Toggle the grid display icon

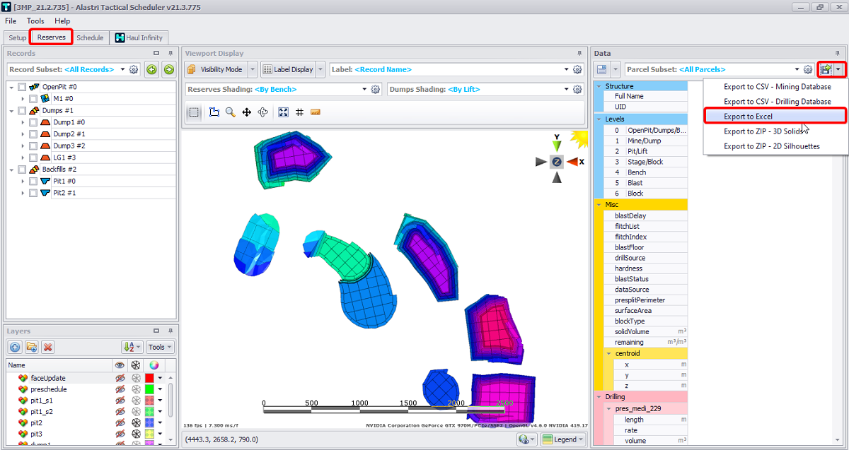tap(299, 112)
